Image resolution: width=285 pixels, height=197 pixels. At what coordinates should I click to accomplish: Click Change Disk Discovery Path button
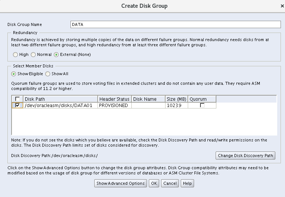click(245, 156)
